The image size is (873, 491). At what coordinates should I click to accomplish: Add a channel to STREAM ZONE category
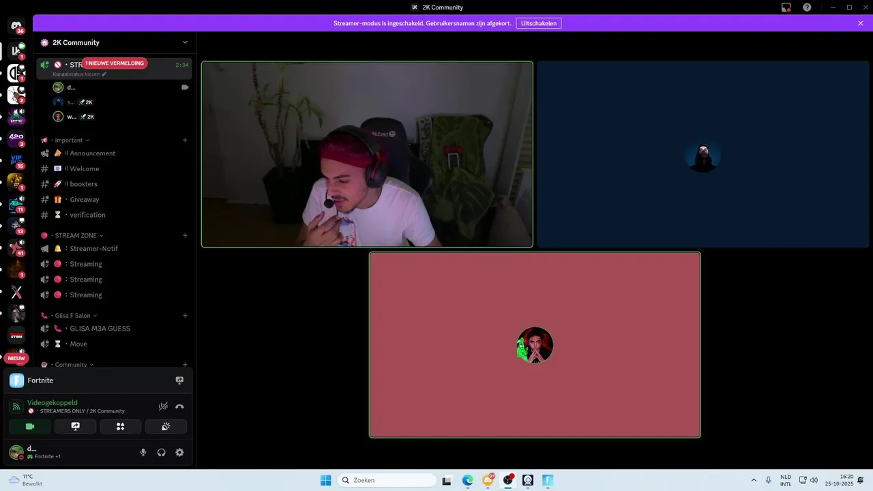[185, 235]
